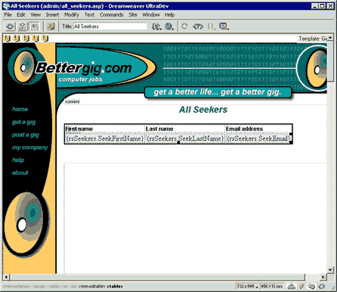Open the File Management toolbar icon
337x292 pixels.
coord(156,26)
